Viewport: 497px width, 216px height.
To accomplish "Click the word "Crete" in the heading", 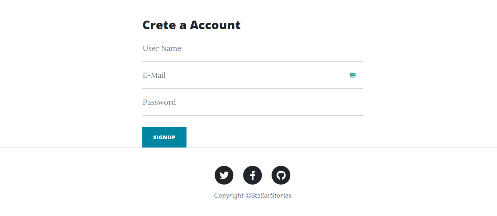I will pyautogui.click(x=159, y=25).
